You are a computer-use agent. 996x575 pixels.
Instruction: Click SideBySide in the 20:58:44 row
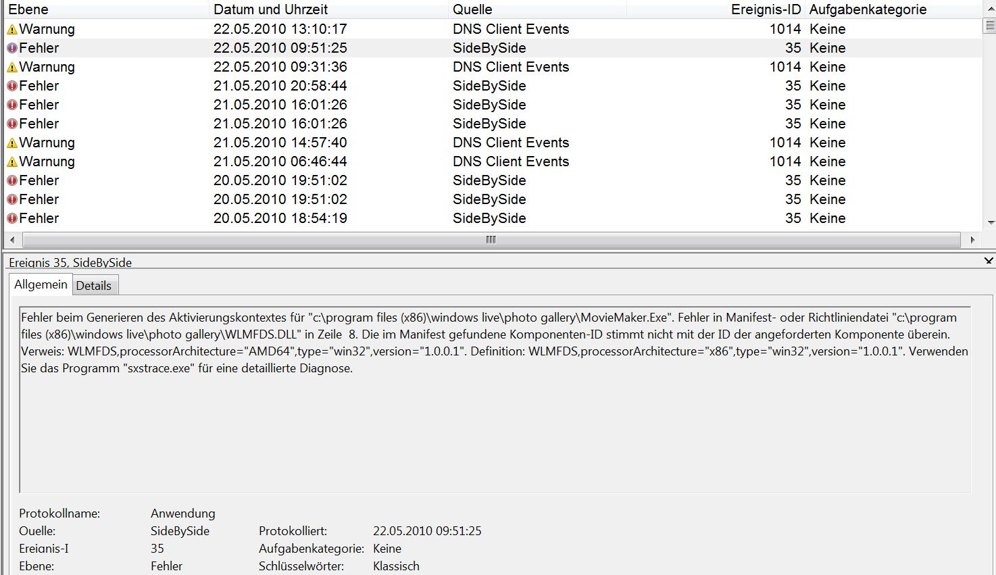coord(489,86)
